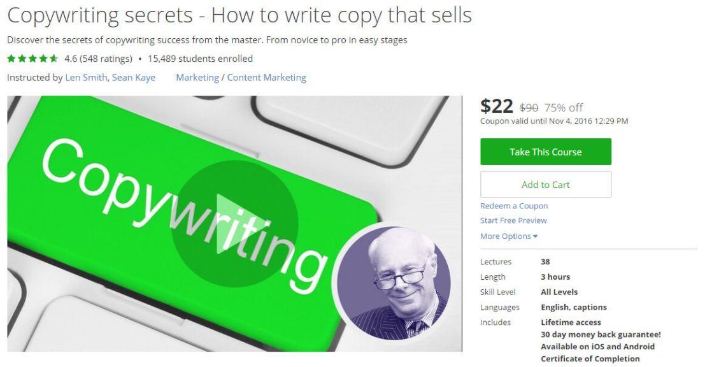Click the 4.6 (548 ratings) text
705x367 pixels.
coord(99,59)
